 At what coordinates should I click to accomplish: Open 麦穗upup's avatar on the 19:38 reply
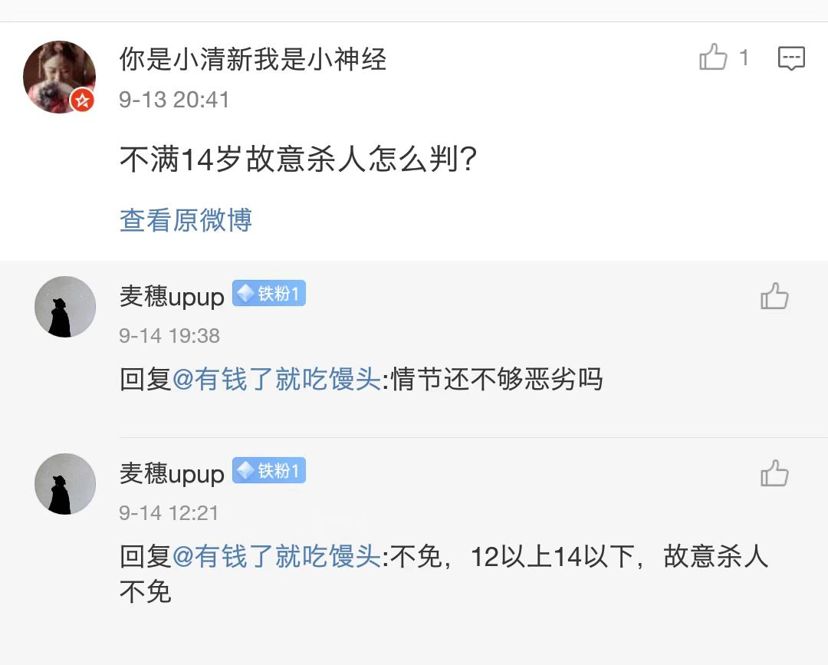(x=65, y=307)
